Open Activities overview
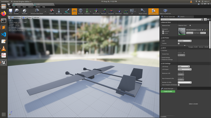This screenshot has width=211, height=118. (5, 2)
